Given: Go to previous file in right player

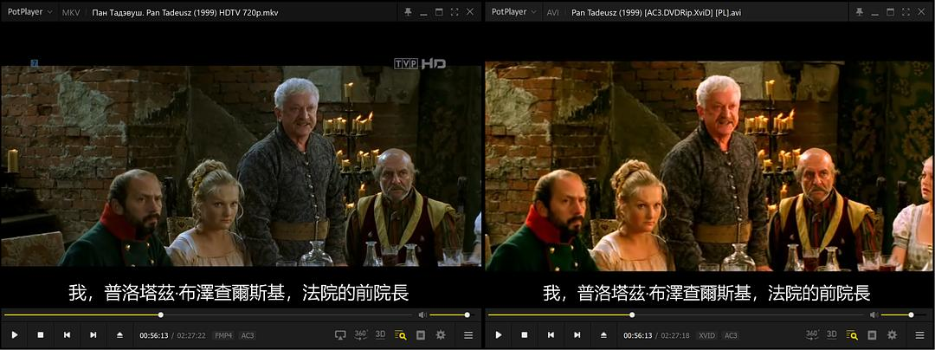Looking at the screenshot, I should point(551,334).
